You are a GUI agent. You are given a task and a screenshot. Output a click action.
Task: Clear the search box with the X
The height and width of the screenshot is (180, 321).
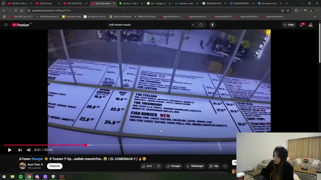(x=193, y=25)
